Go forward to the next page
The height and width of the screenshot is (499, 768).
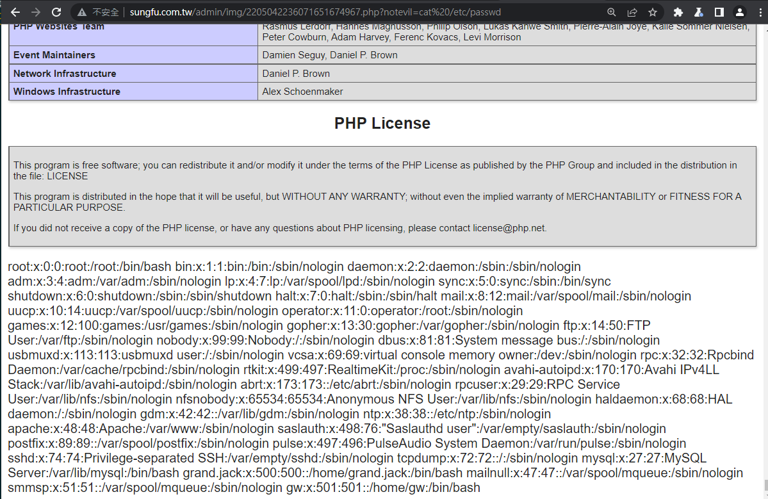(36, 12)
